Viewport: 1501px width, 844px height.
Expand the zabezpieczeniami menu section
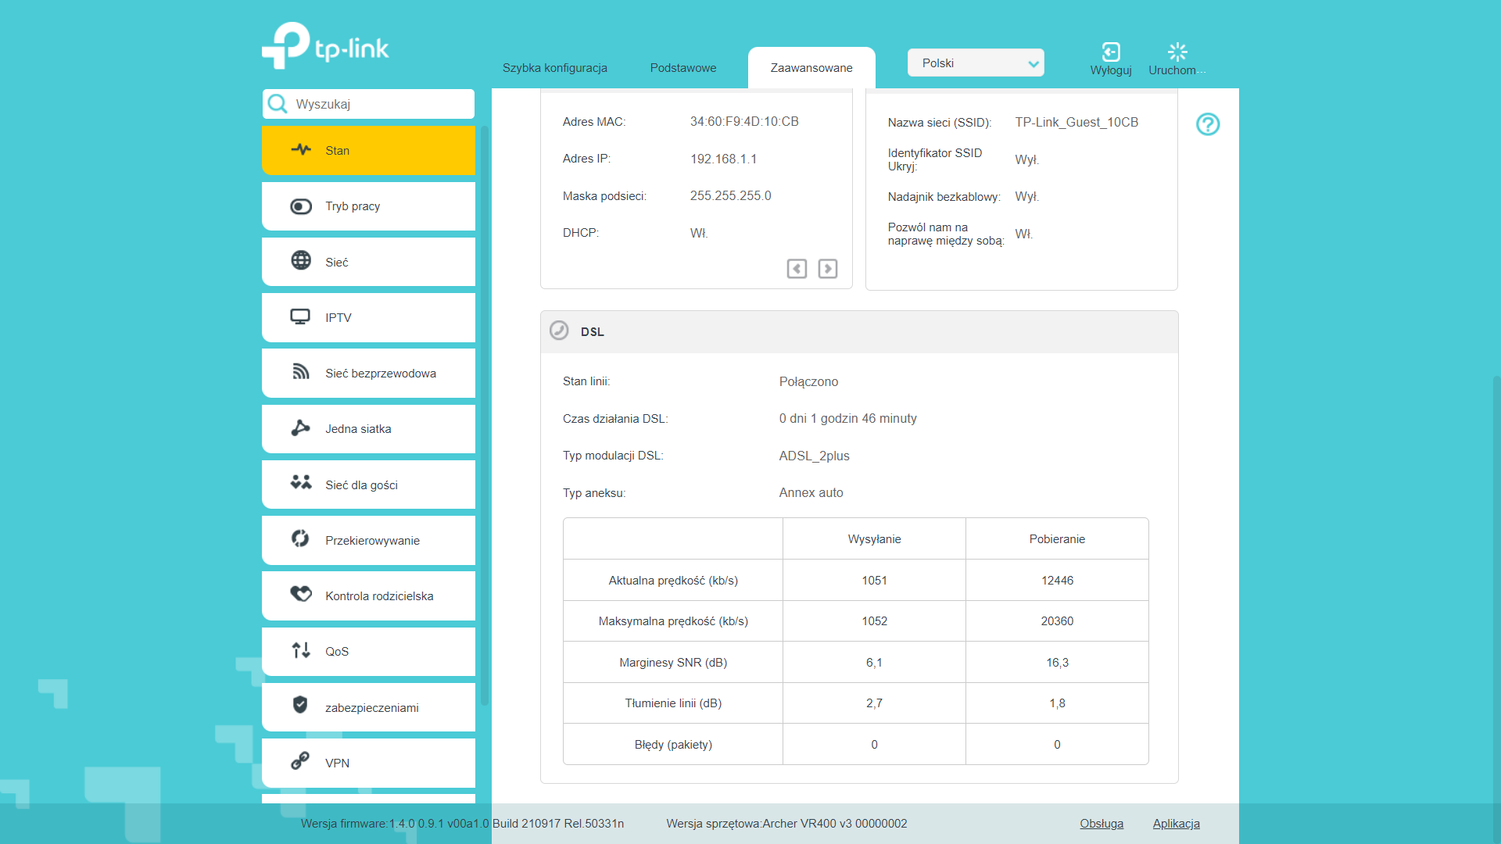(x=368, y=708)
